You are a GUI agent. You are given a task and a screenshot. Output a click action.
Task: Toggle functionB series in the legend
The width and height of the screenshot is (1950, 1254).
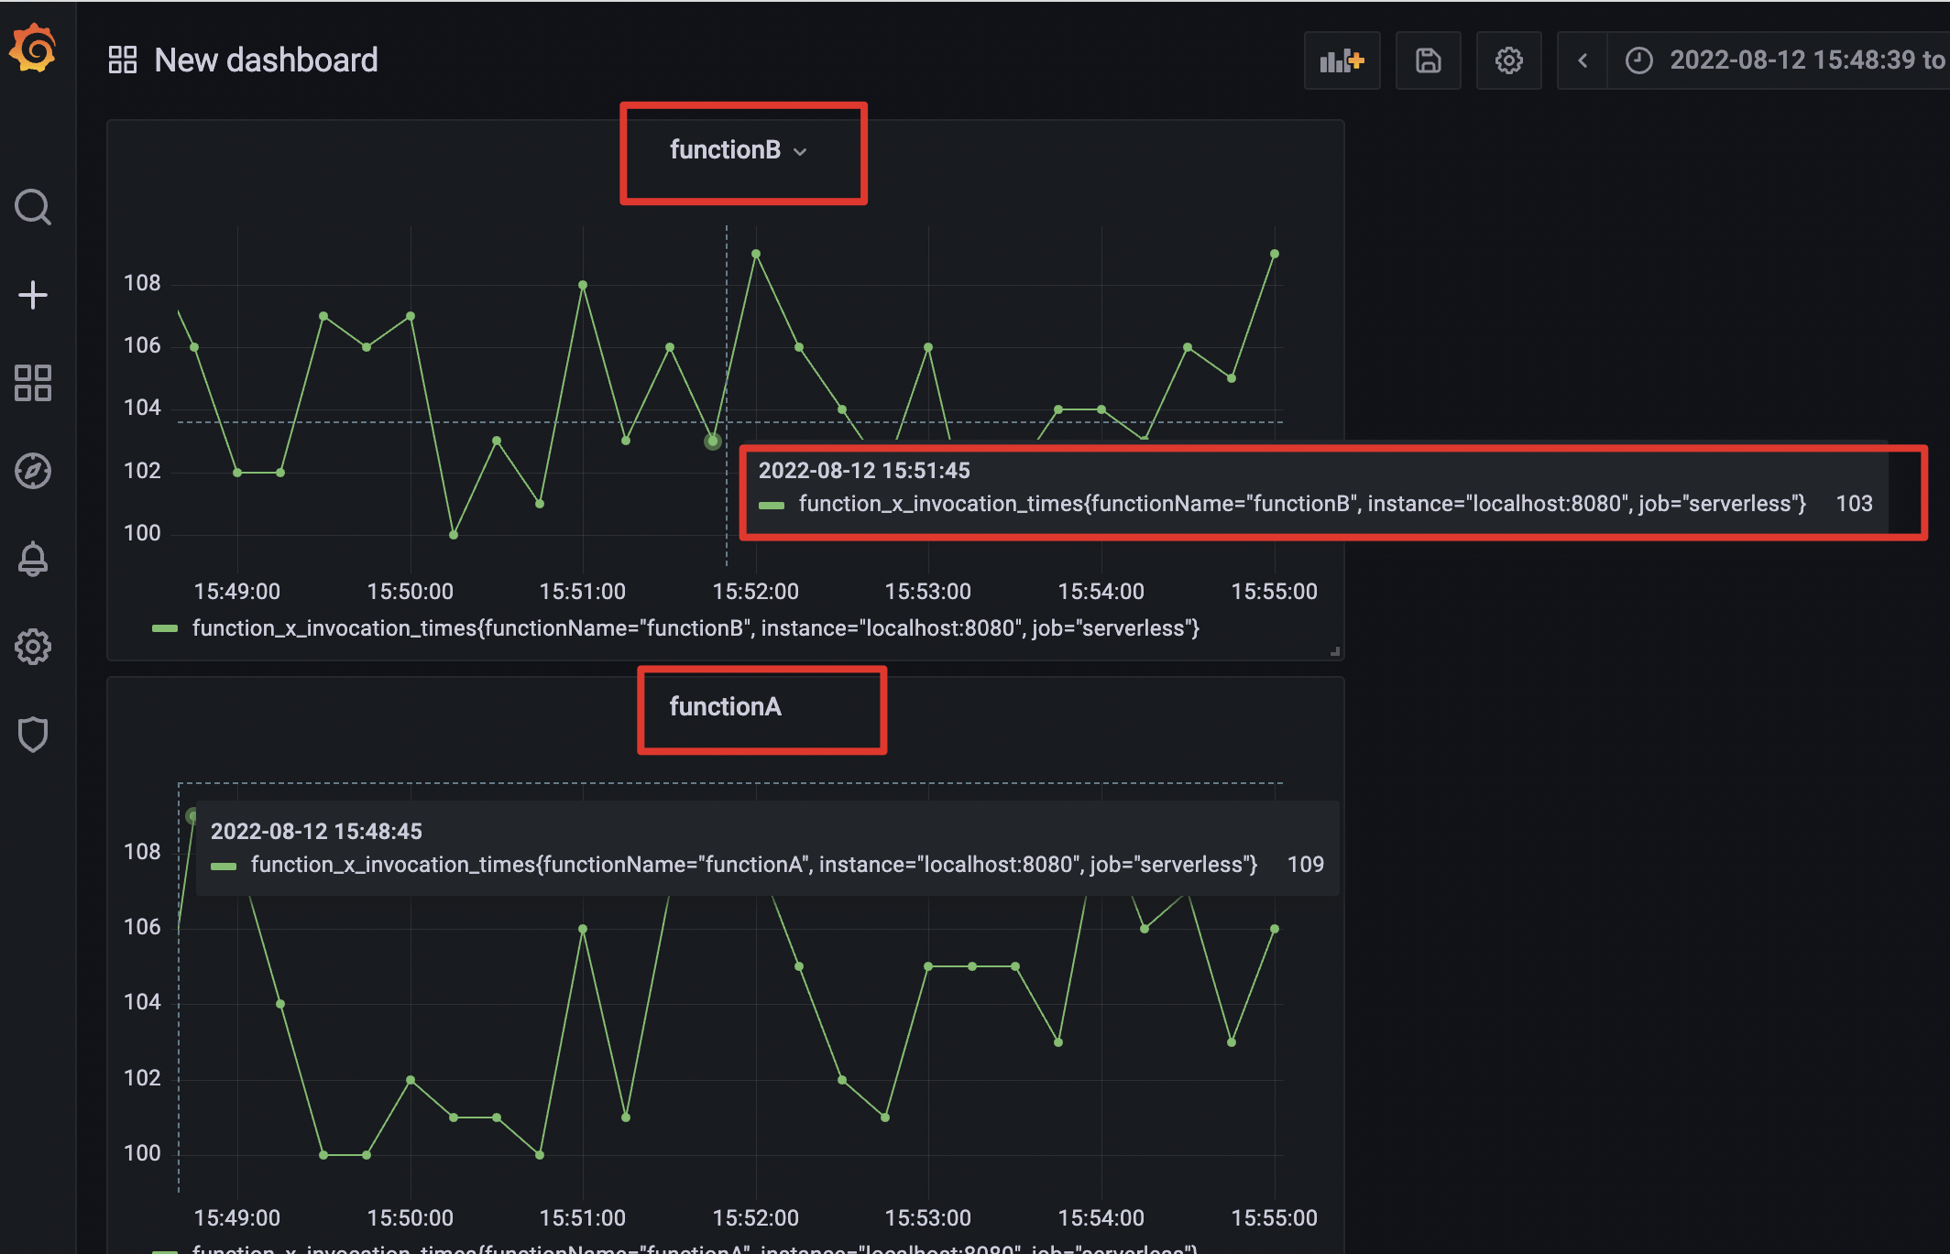pos(695,628)
